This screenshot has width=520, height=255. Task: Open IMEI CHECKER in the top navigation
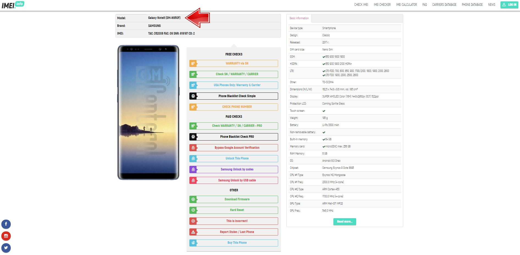point(382,5)
